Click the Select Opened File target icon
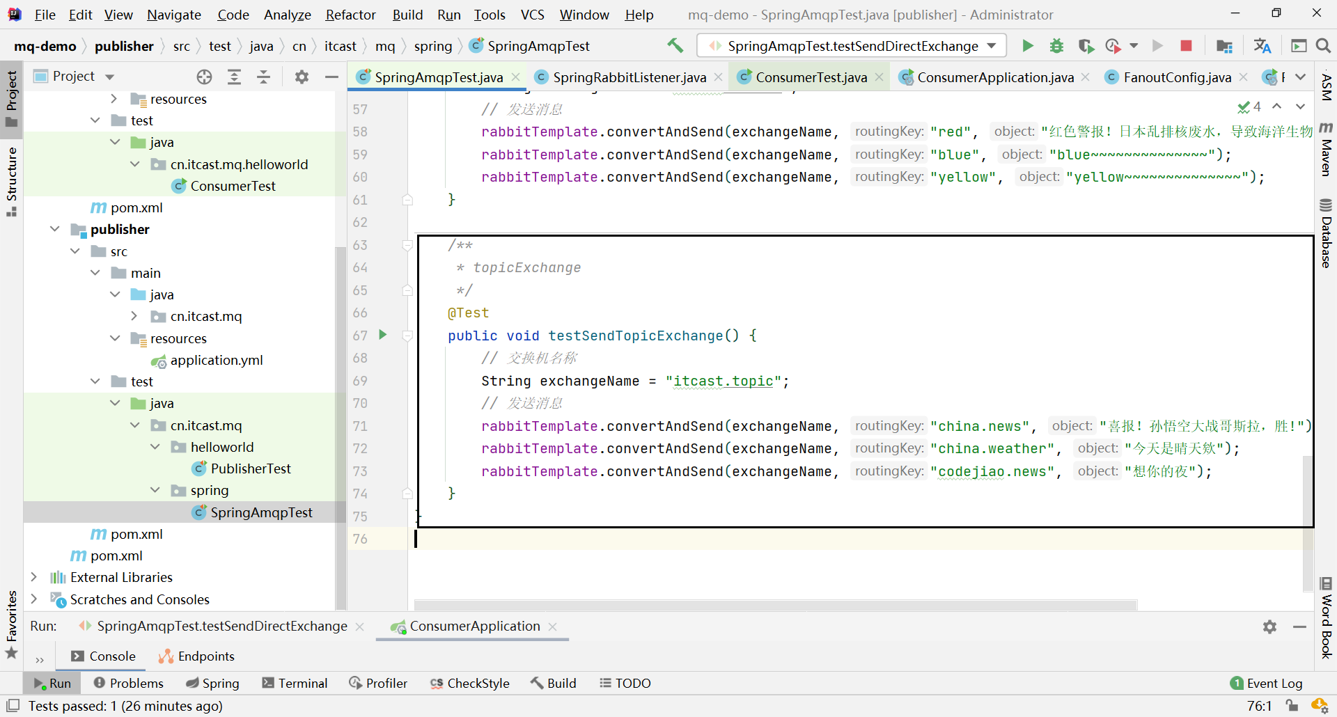 (x=204, y=77)
